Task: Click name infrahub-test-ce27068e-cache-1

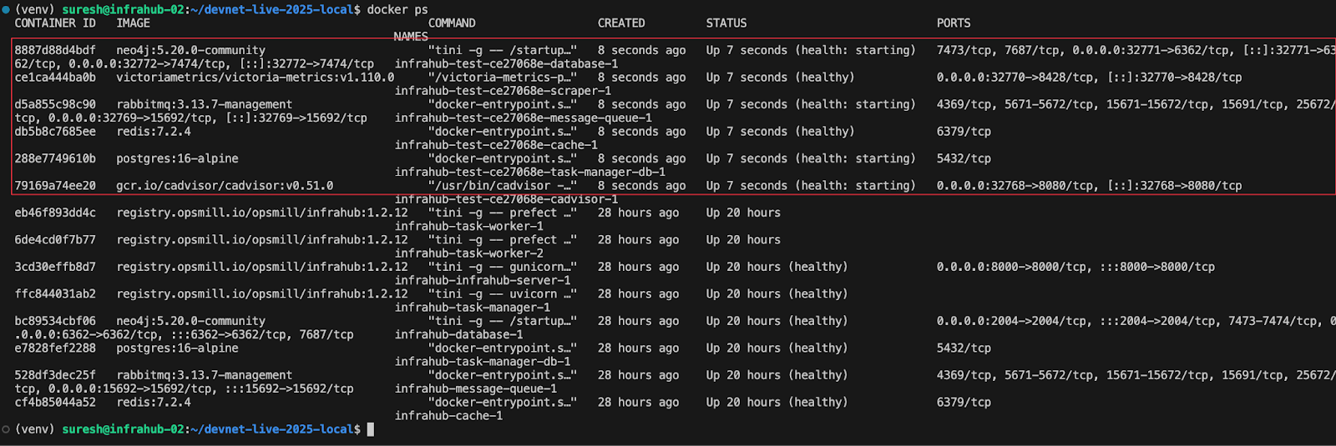Action: coord(496,145)
